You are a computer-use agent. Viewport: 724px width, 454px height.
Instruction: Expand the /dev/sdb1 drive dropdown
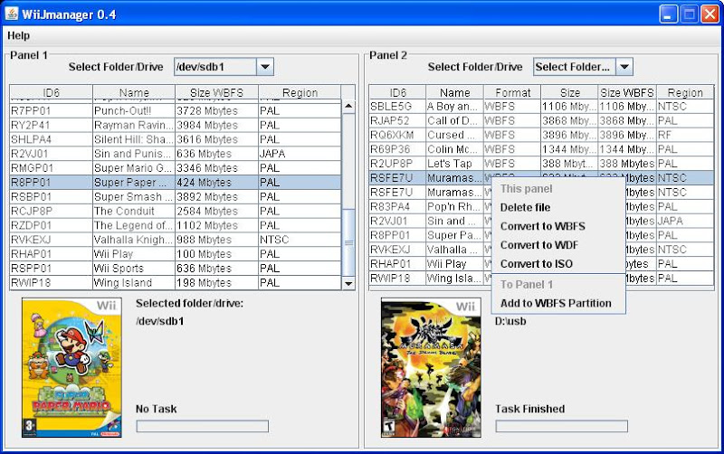coord(264,67)
